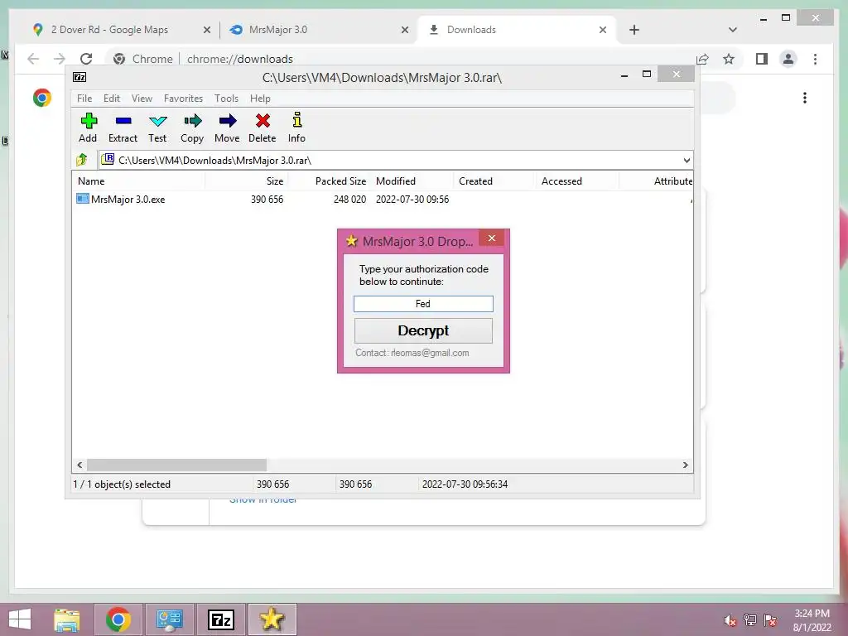Open the network tray icon

pyautogui.click(x=750, y=620)
